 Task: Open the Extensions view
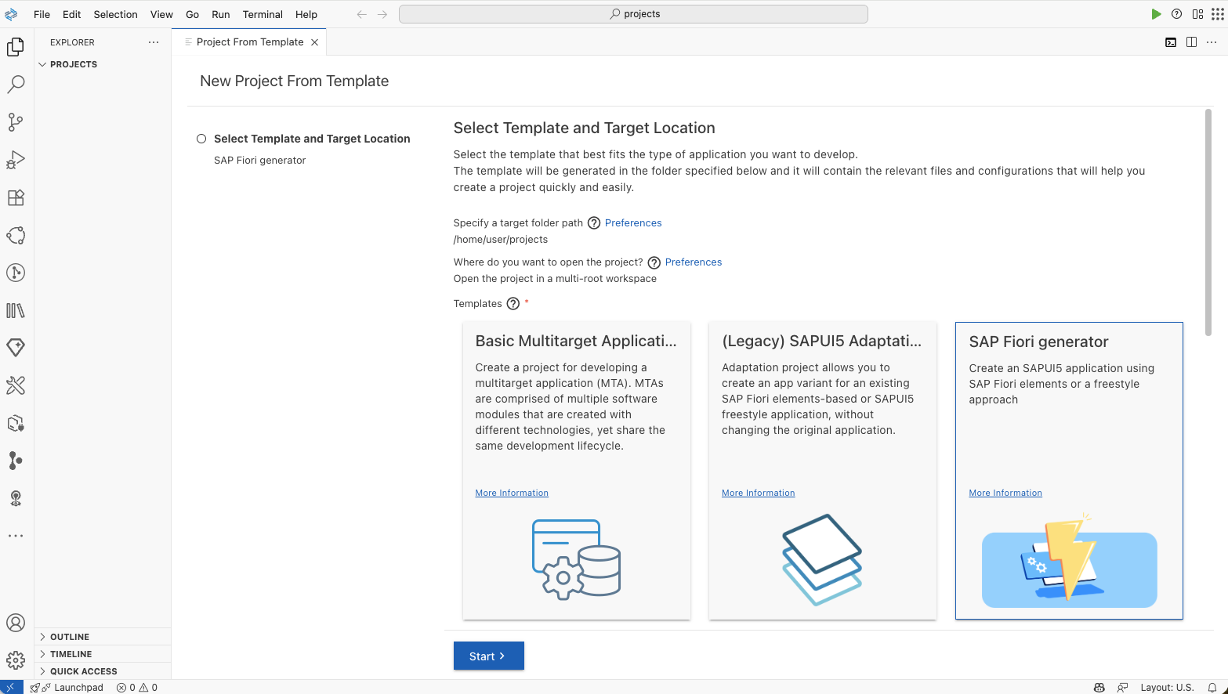click(x=16, y=197)
